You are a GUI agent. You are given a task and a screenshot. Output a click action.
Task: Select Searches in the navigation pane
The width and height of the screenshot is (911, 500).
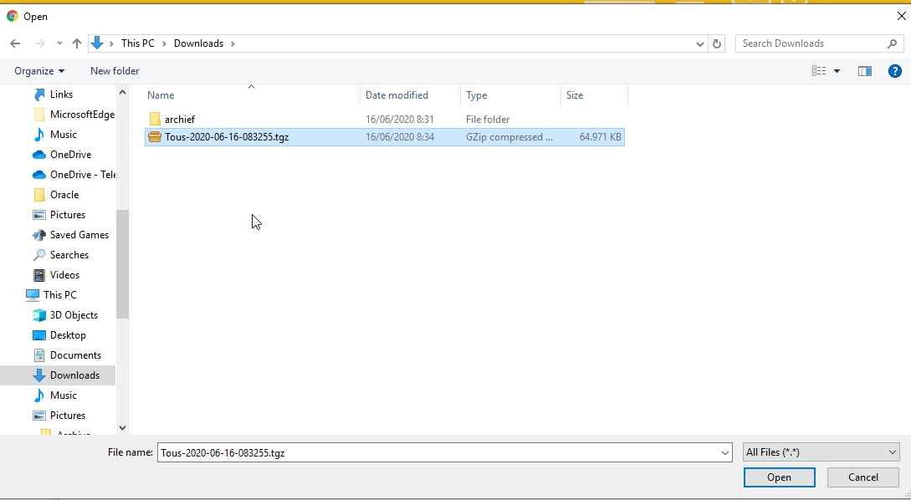pyautogui.click(x=69, y=255)
